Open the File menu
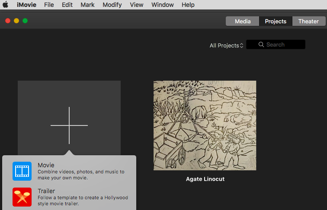The height and width of the screenshot is (210, 327). [x=49, y=5]
